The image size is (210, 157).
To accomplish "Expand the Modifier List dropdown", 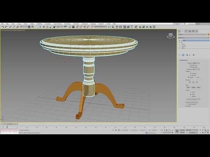I will [x=194, y=38].
